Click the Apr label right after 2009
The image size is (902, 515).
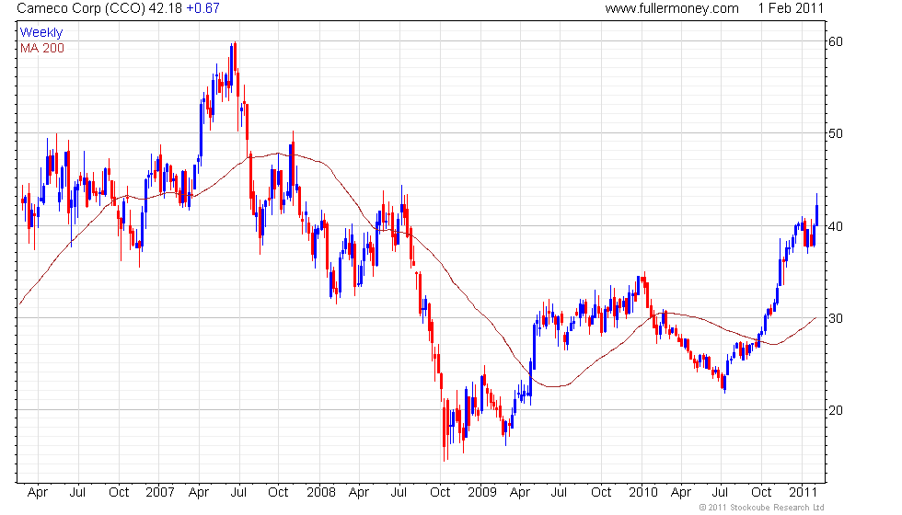point(519,493)
